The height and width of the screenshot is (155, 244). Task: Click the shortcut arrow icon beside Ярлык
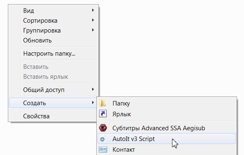click(x=103, y=114)
